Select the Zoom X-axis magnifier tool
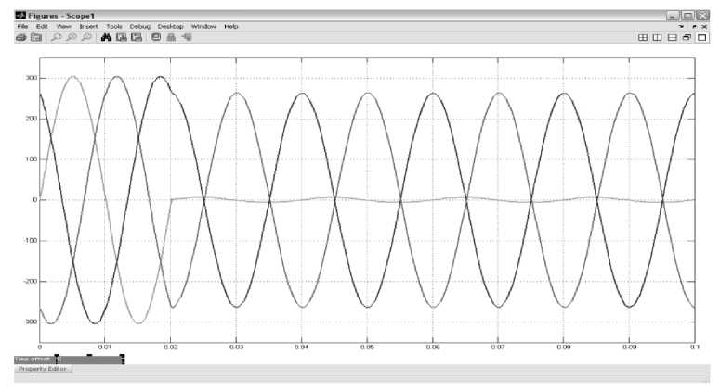This screenshot has width=720, height=392. (x=72, y=38)
